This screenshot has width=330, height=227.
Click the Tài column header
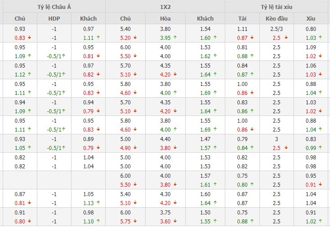point(242,19)
